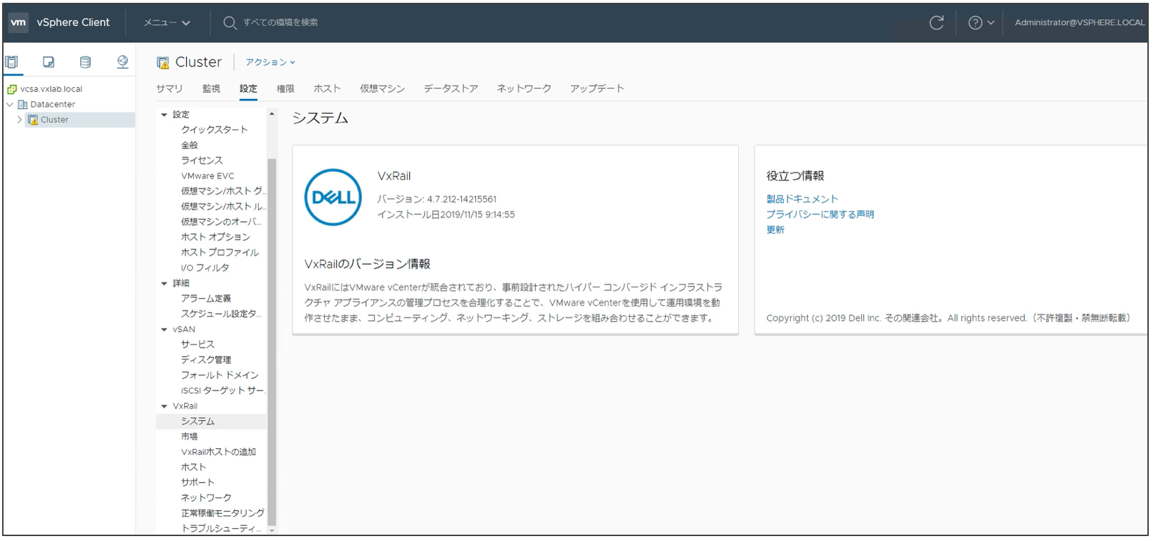1153x541 pixels.
Task: Open VMware EVC settings item
Action: pos(207,176)
